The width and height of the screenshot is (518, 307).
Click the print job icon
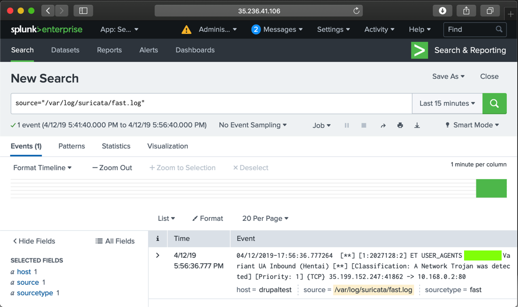(x=400, y=125)
